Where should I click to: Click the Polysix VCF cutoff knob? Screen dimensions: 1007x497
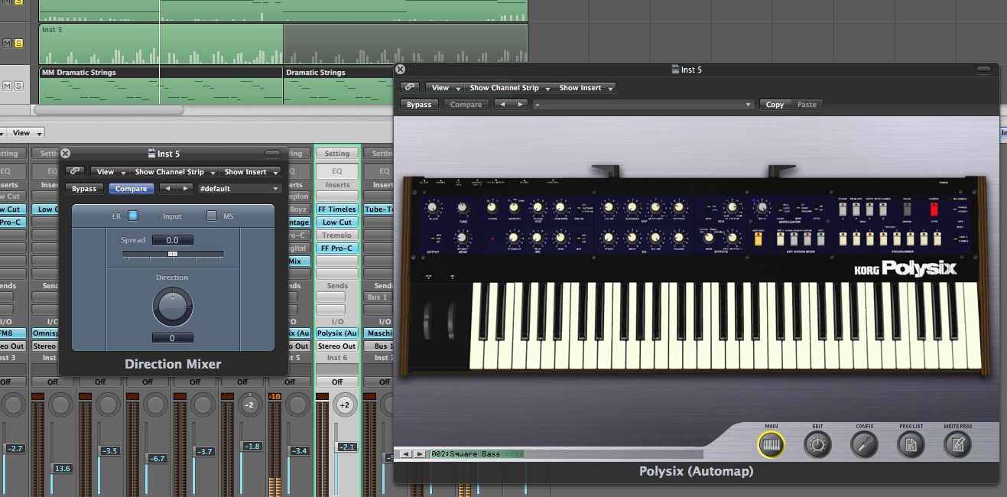coord(609,207)
